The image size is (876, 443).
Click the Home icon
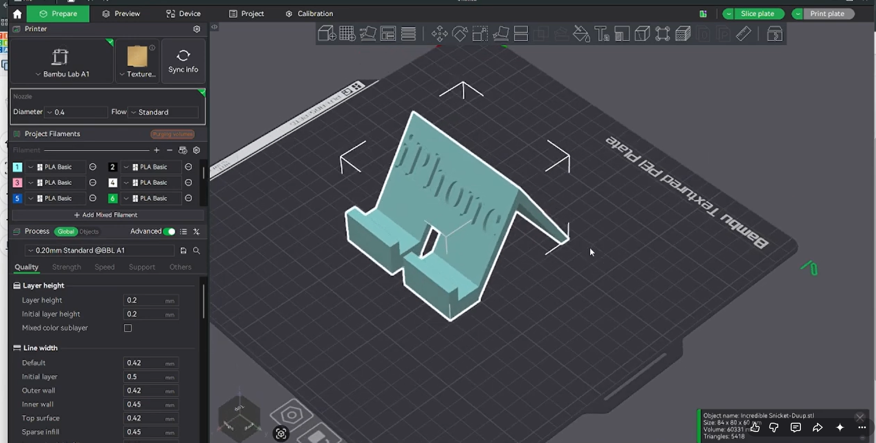pos(18,14)
